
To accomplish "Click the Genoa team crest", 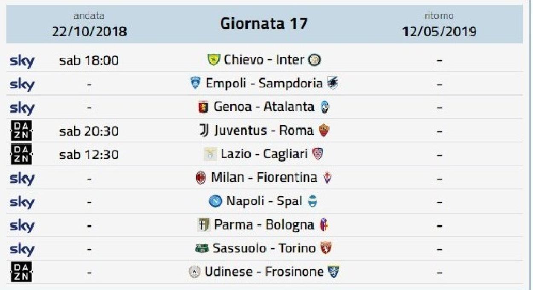I will click(203, 107).
